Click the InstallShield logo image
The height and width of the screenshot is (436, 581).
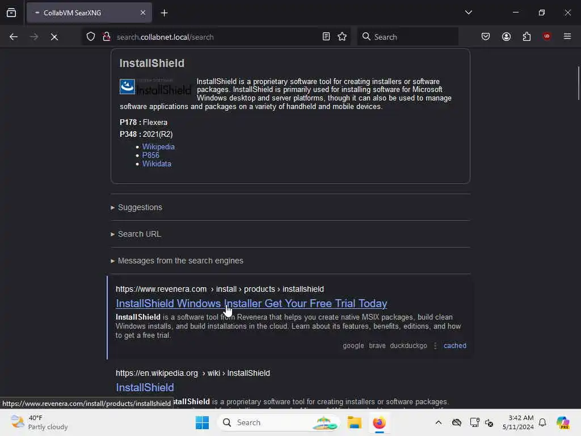[x=155, y=87]
